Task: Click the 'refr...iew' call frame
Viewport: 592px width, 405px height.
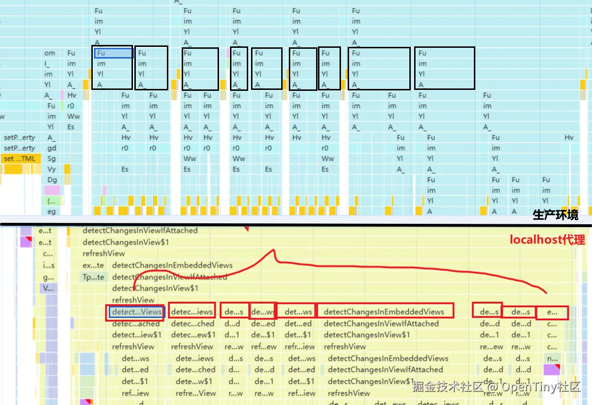Action: pyautogui.click(x=300, y=347)
